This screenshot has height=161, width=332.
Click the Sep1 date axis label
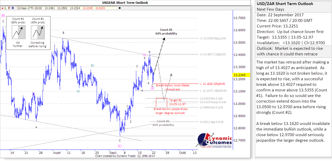coord(113,153)
